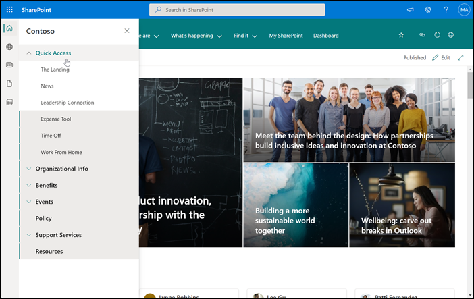Click the Search in SharePoint box
474x299 pixels.
point(237,9)
